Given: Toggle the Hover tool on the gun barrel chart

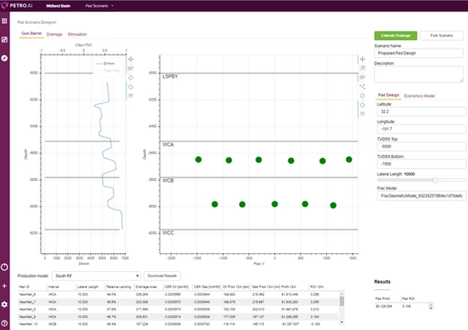Looking at the screenshot, I should 362,114.
